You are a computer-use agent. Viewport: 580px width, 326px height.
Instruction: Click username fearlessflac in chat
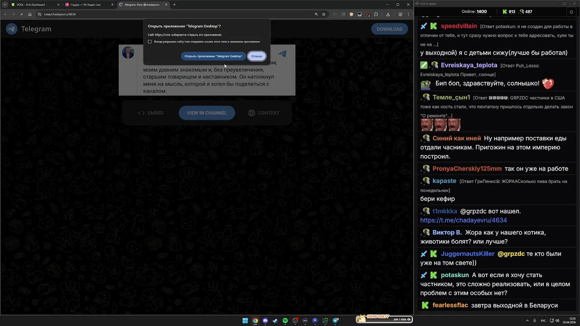[450, 305]
